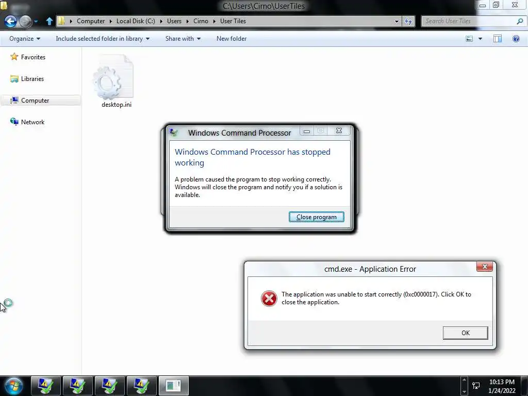Open the taskbar clock and date
The image size is (528, 396).
tap(502, 386)
